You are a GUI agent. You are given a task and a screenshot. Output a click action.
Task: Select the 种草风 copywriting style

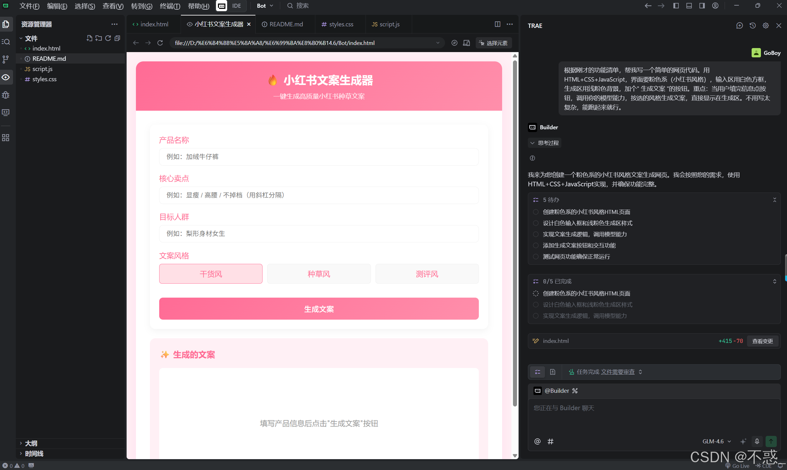pos(318,274)
